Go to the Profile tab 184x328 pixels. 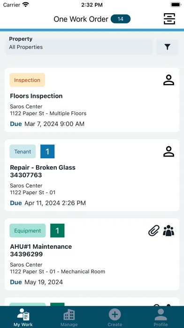pos(161,317)
